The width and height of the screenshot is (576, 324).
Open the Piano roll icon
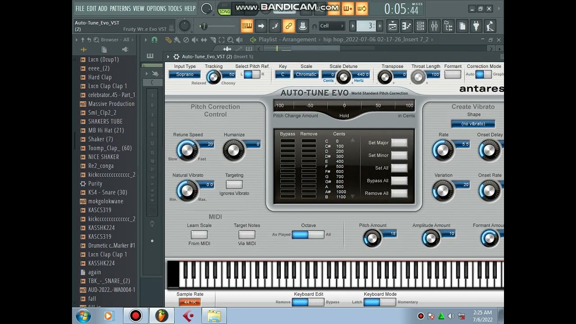tap(406, 26)
